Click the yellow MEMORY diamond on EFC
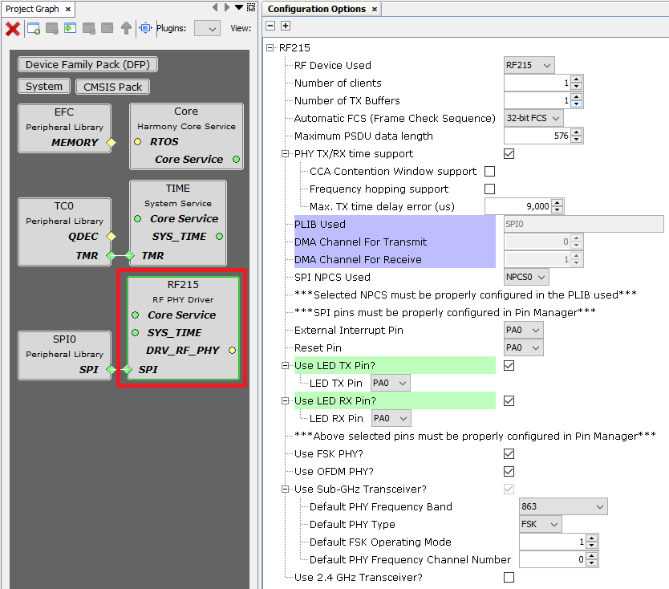Viewport: 669px width, 589px height. tap(111, 143)
